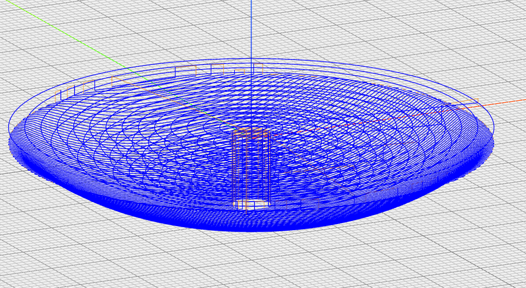
Task: Pick the orange step at the right rim
Action: tap(477, 100)
